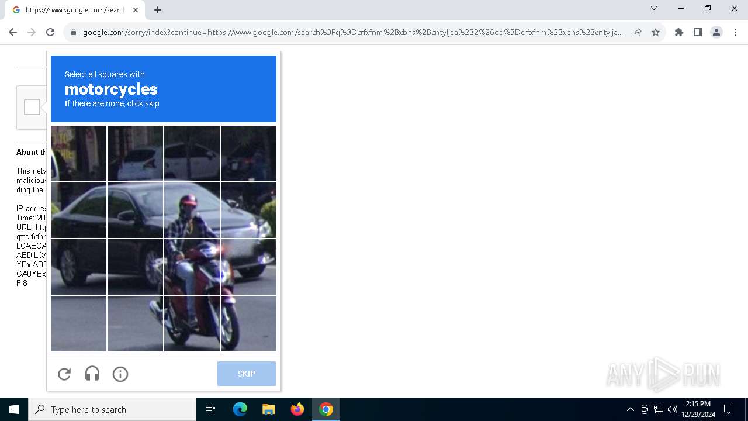Click the address bar URL field
Screen dimensions: 748x421
pos(352,32)
